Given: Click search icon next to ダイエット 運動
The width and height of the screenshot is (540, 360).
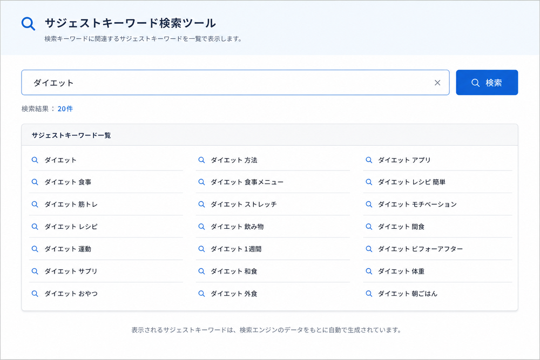Looking at the screenshot, I should coord(35,249).
